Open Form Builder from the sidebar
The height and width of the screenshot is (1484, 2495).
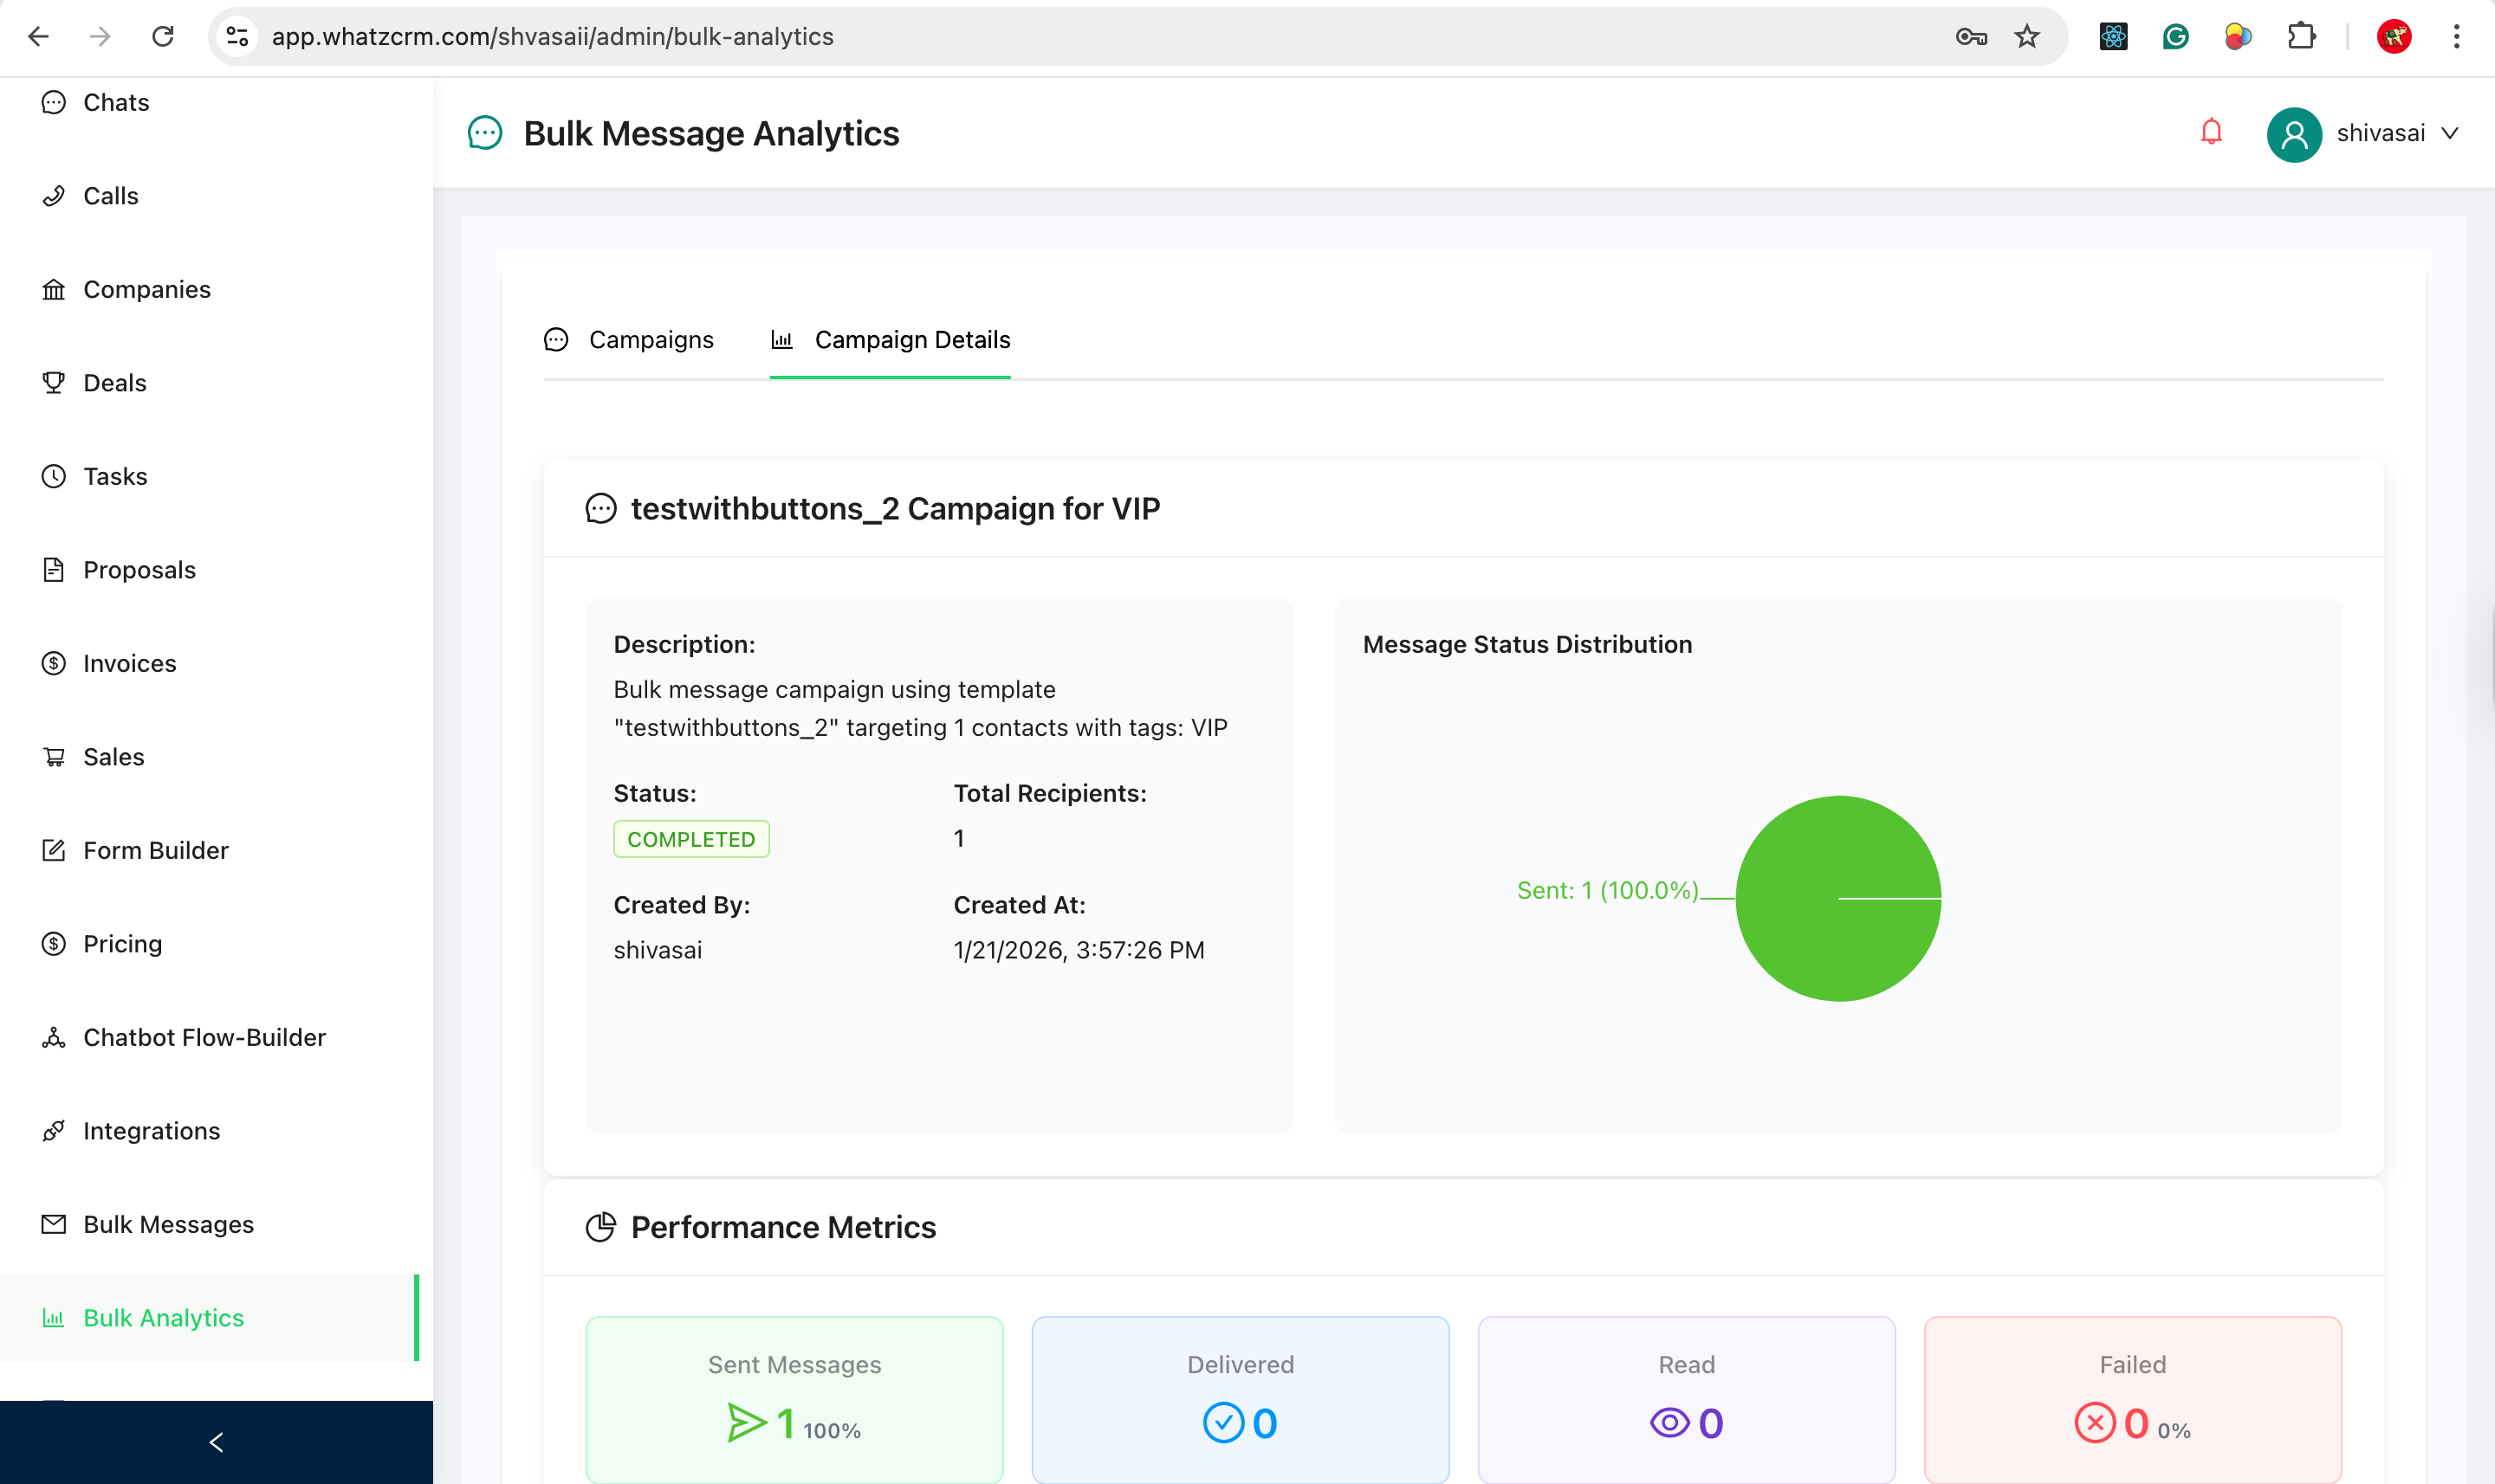pos(155,850)
